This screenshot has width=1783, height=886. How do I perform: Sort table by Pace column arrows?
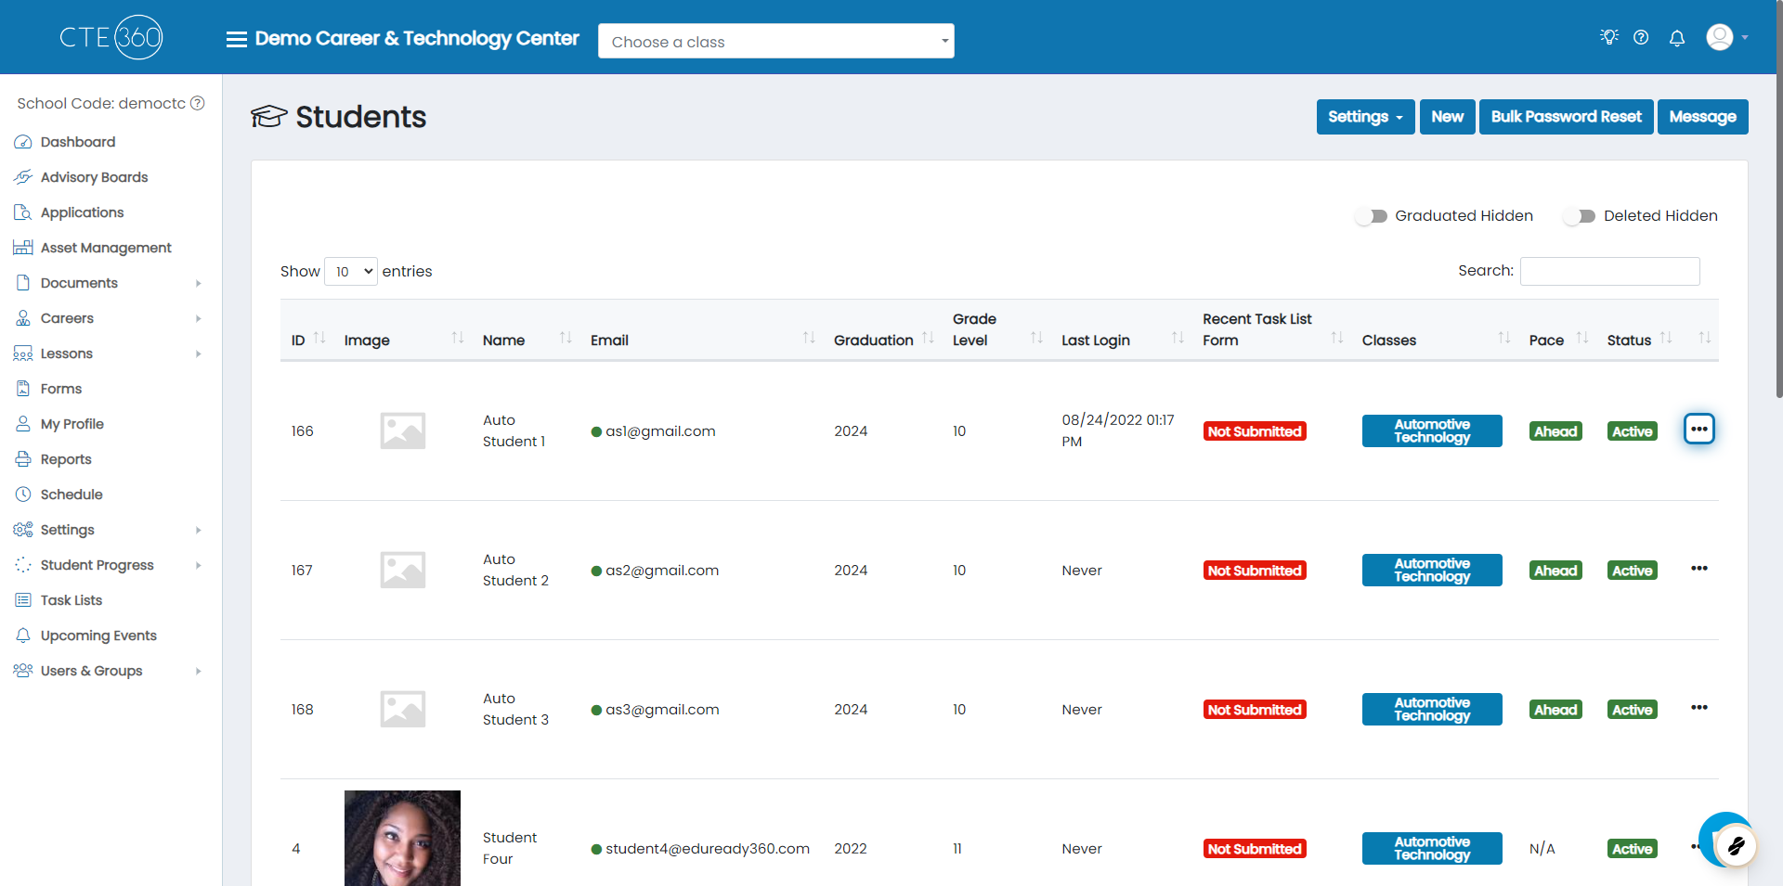(x=1582, y=338)
